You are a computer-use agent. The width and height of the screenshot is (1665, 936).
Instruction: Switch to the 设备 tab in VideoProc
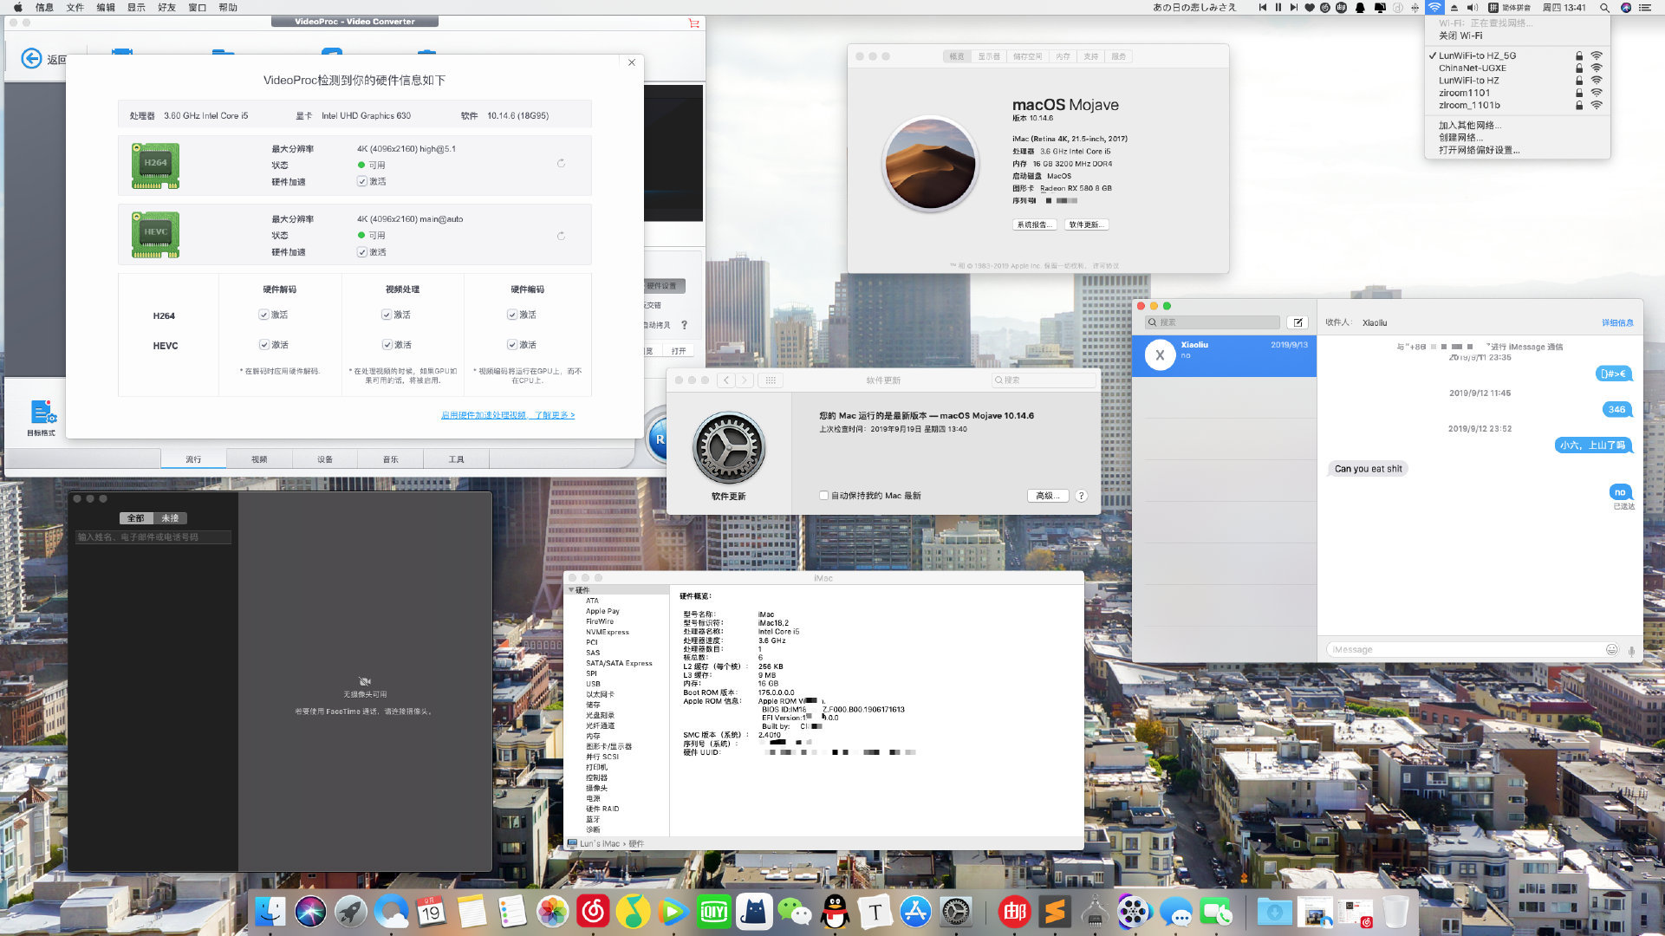(325, 459)
